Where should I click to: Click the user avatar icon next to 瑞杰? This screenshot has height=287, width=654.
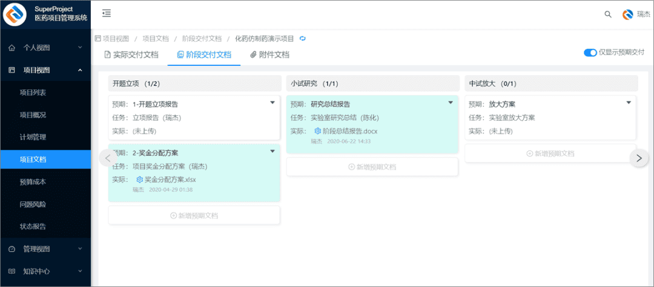[628, 14]
